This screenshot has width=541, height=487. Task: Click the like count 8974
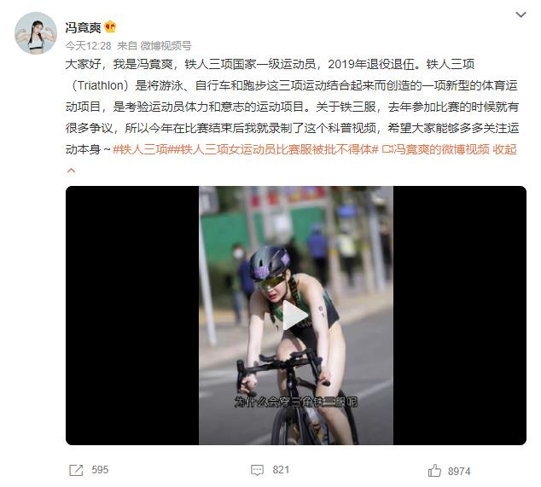(459, 471)
